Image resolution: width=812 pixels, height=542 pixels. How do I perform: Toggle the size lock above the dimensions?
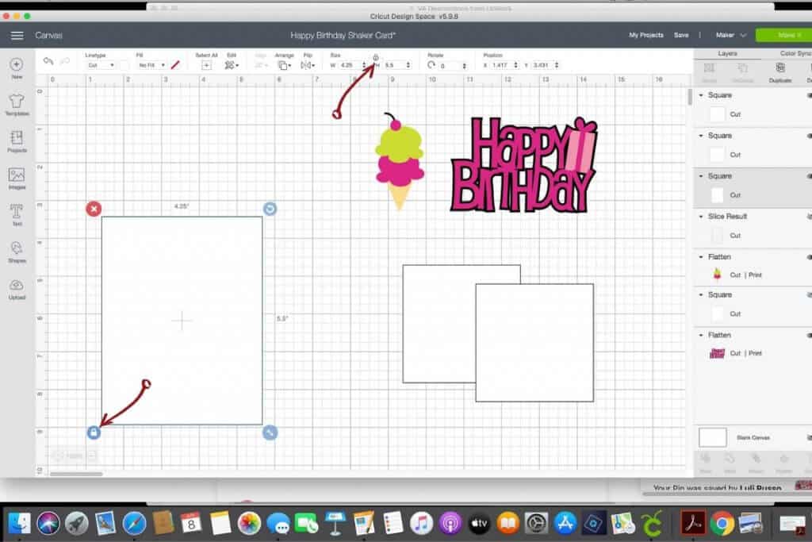[376, 57]
